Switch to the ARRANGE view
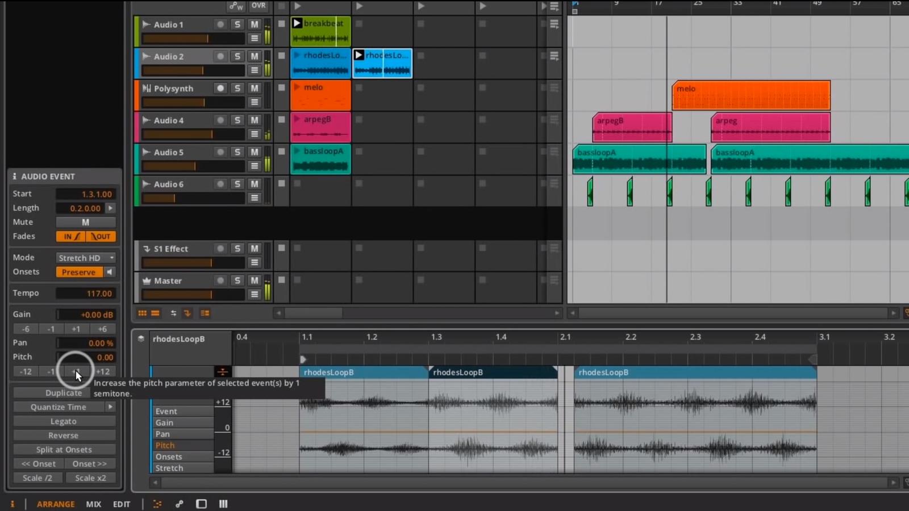This screenshot has width=909, height=511. tap(56, 504)
